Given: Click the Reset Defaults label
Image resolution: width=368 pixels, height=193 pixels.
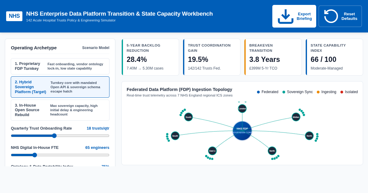Looking at the screenshot, I should click(349, 16).
